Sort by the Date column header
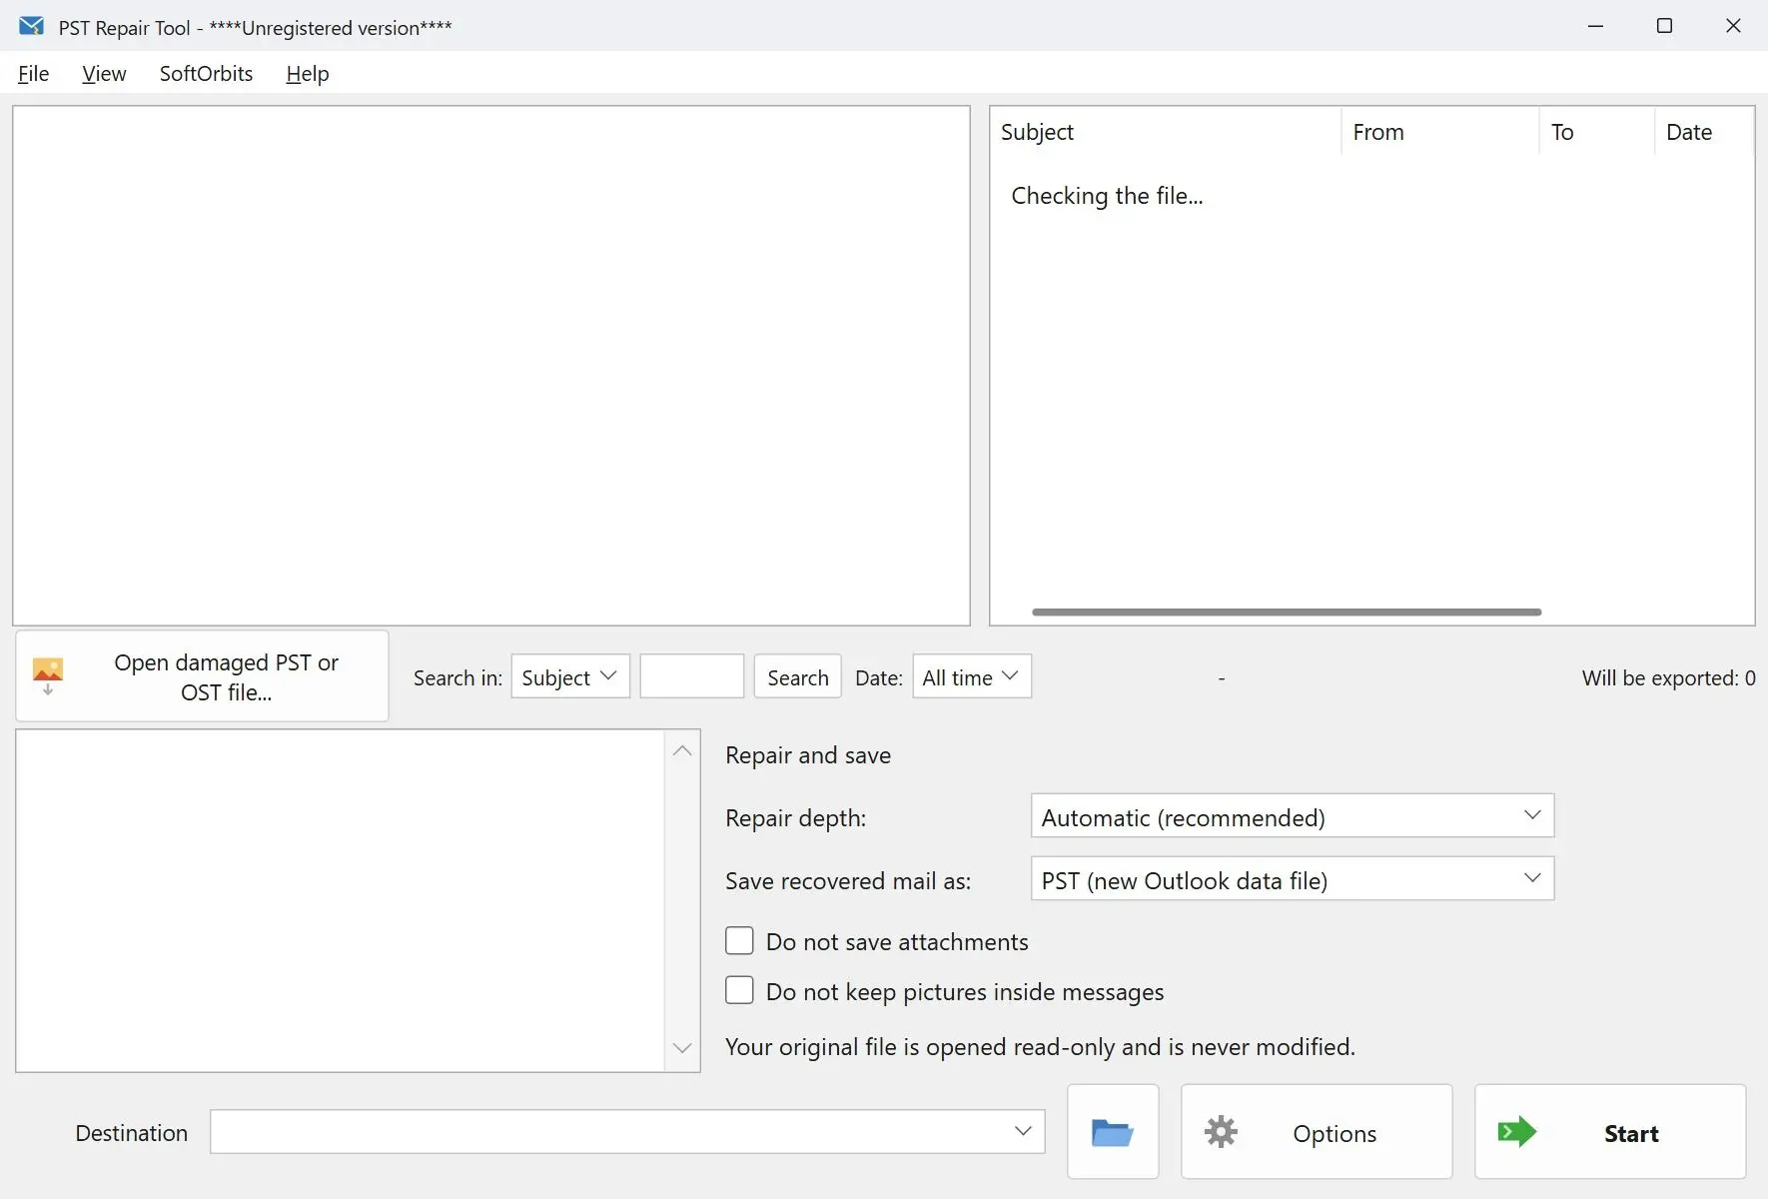Viewport: 1768px width, 1199px height. click(1704, 132)
